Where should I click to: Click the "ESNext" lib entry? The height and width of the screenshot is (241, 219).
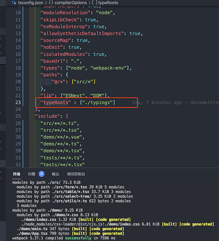(73, 95)
